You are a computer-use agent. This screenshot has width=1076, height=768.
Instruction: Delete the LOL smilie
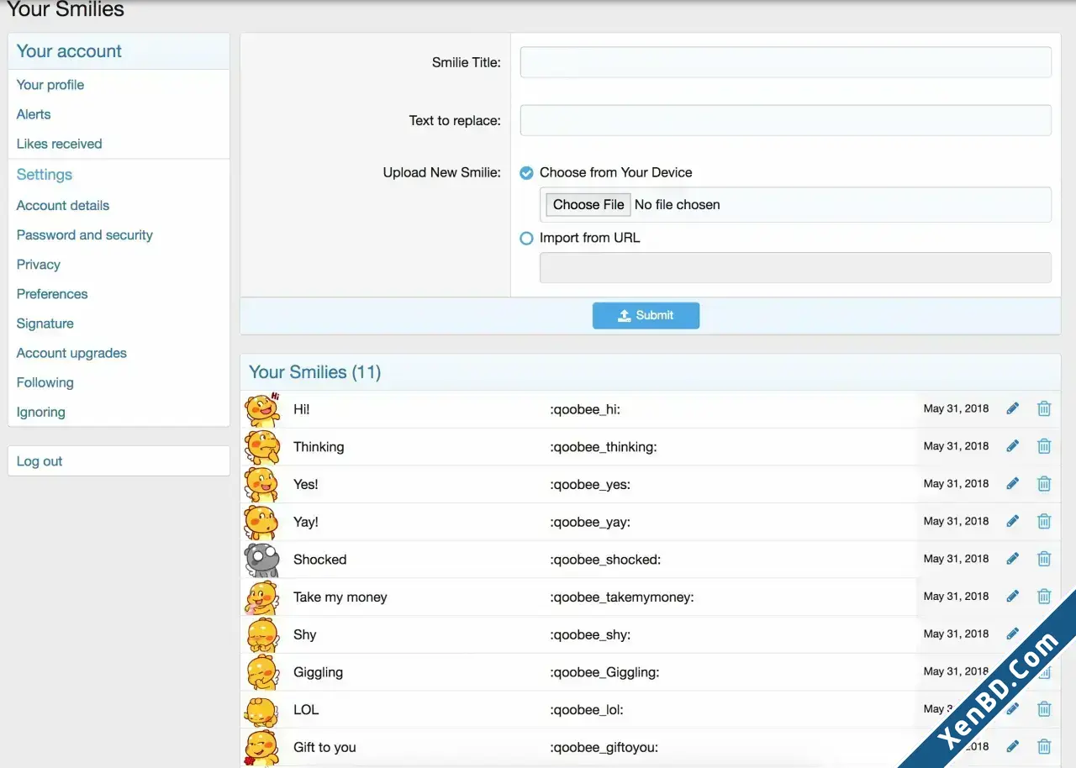pyautogui.click(x=1044, y=709)
